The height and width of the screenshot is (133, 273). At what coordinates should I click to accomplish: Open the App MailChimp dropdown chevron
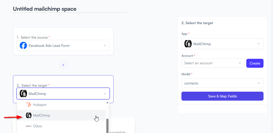pos(259,44)
